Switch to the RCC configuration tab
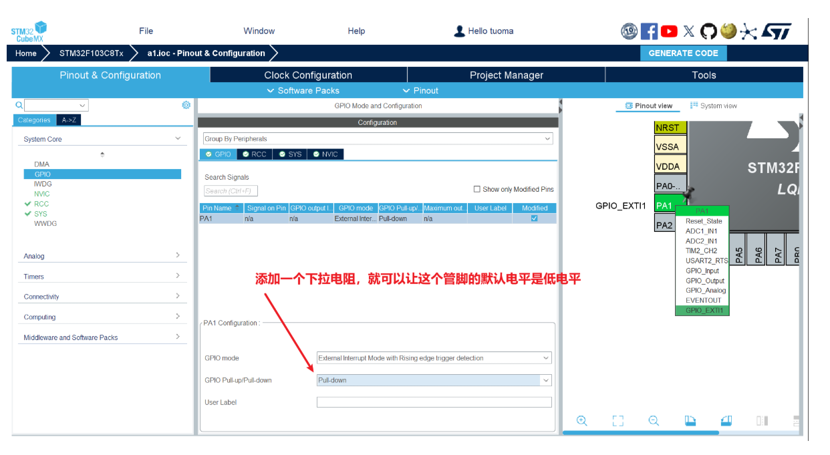This screenshot has width=830, height=455. (254, 154)
